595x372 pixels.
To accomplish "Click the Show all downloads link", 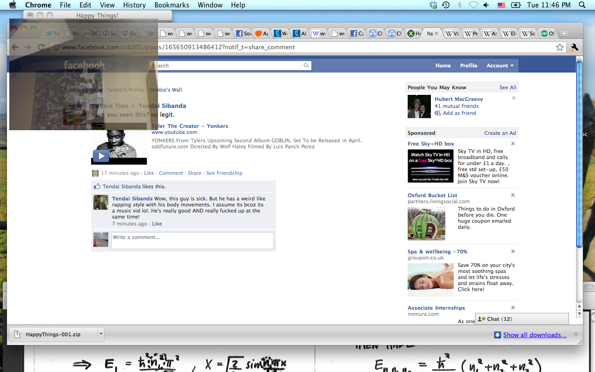I will coord(535,335).
